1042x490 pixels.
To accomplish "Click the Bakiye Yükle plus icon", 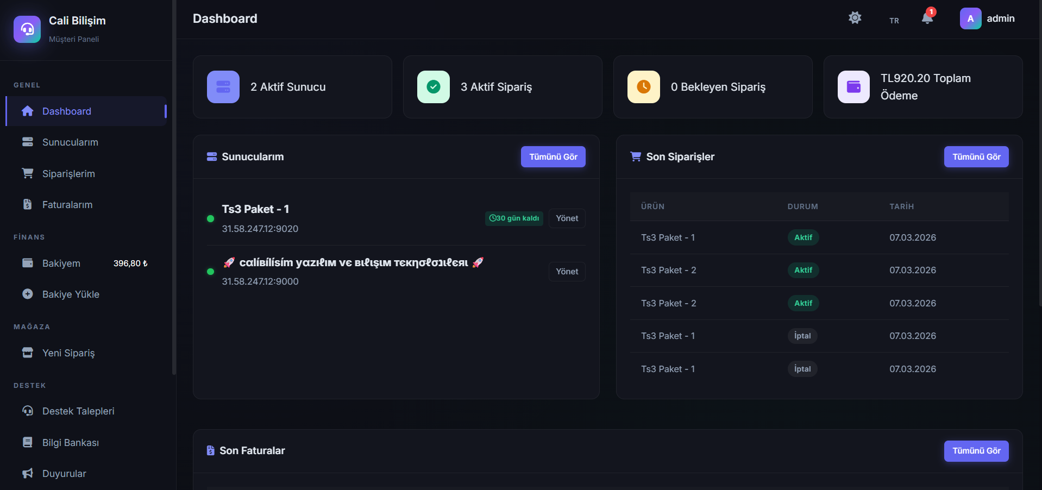I will tap(28, 294).
